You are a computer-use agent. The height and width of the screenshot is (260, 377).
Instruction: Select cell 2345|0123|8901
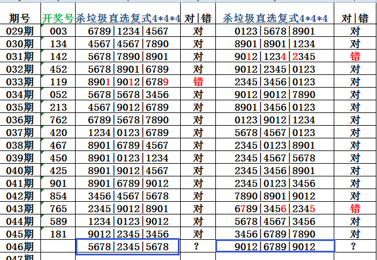click(275, 145)
